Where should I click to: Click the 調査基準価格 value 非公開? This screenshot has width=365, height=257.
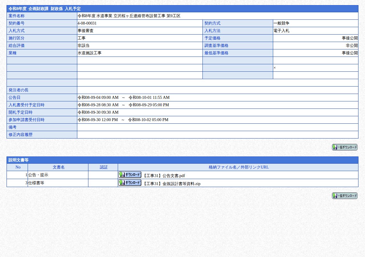[352, 46]
